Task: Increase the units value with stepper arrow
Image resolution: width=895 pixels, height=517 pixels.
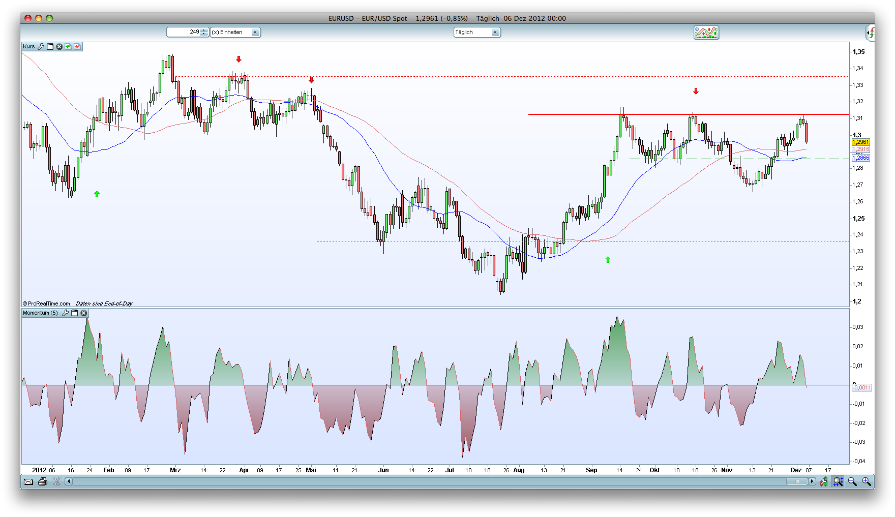Action: click(204, 30)
